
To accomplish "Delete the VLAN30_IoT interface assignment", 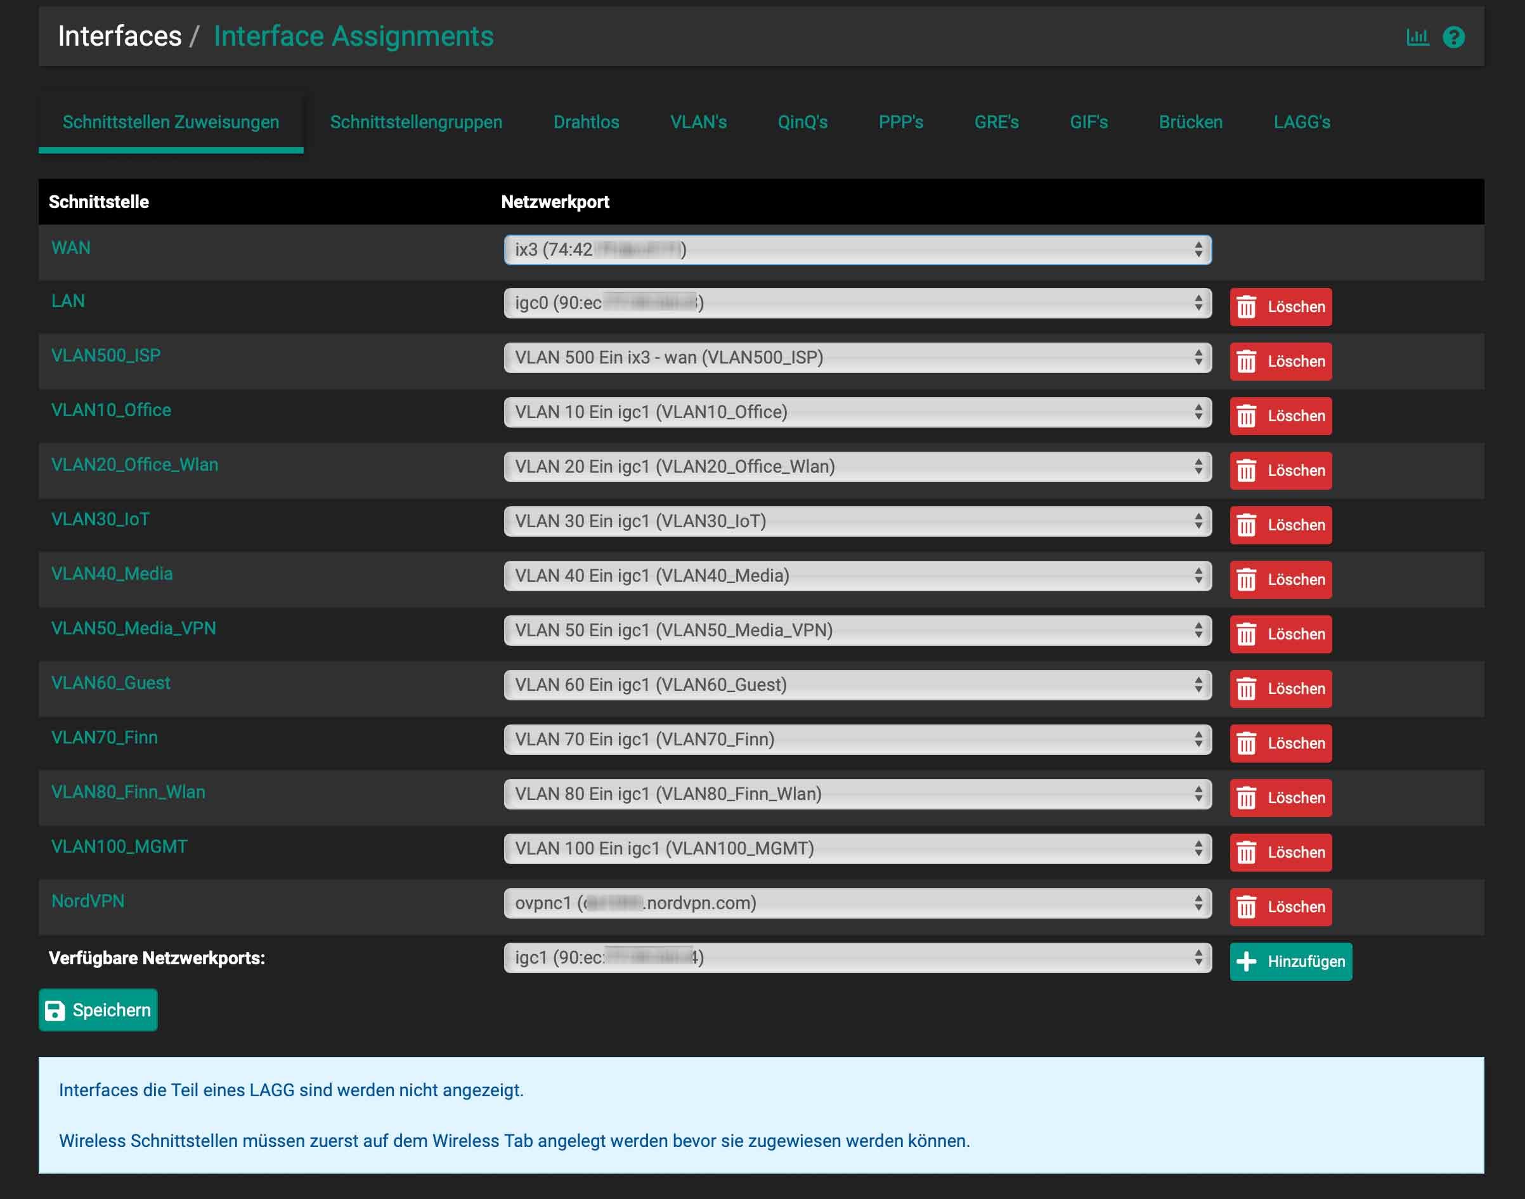I will (x=1280, y=525).
